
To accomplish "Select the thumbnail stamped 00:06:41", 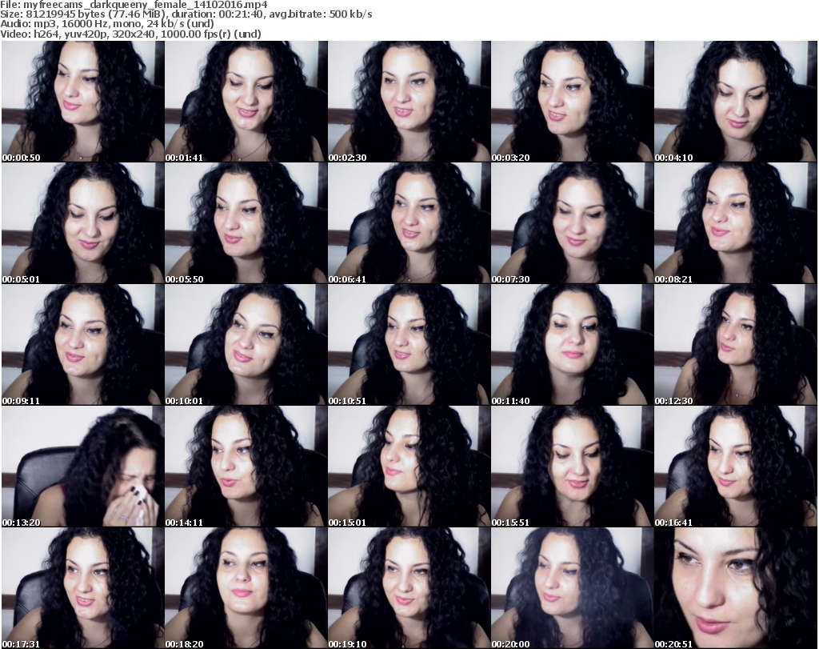I will pyautogui.click(x=409, y=223).
